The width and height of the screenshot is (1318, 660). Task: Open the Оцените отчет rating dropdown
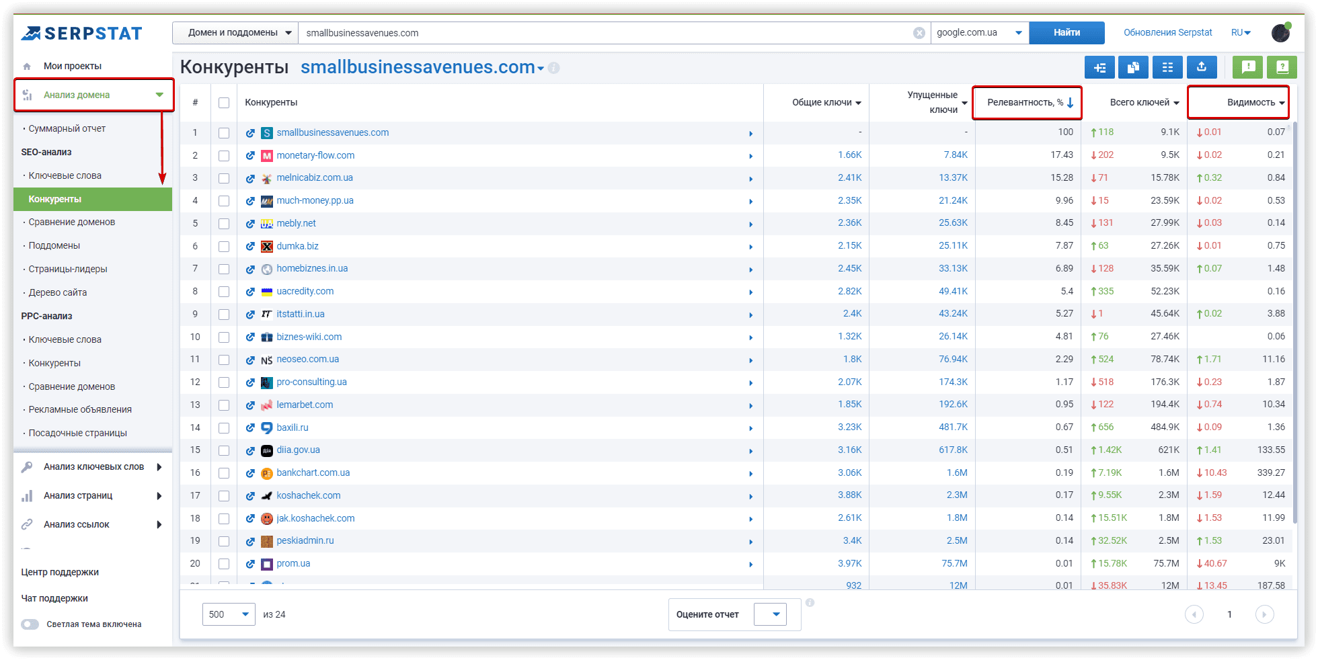(770, 614)
